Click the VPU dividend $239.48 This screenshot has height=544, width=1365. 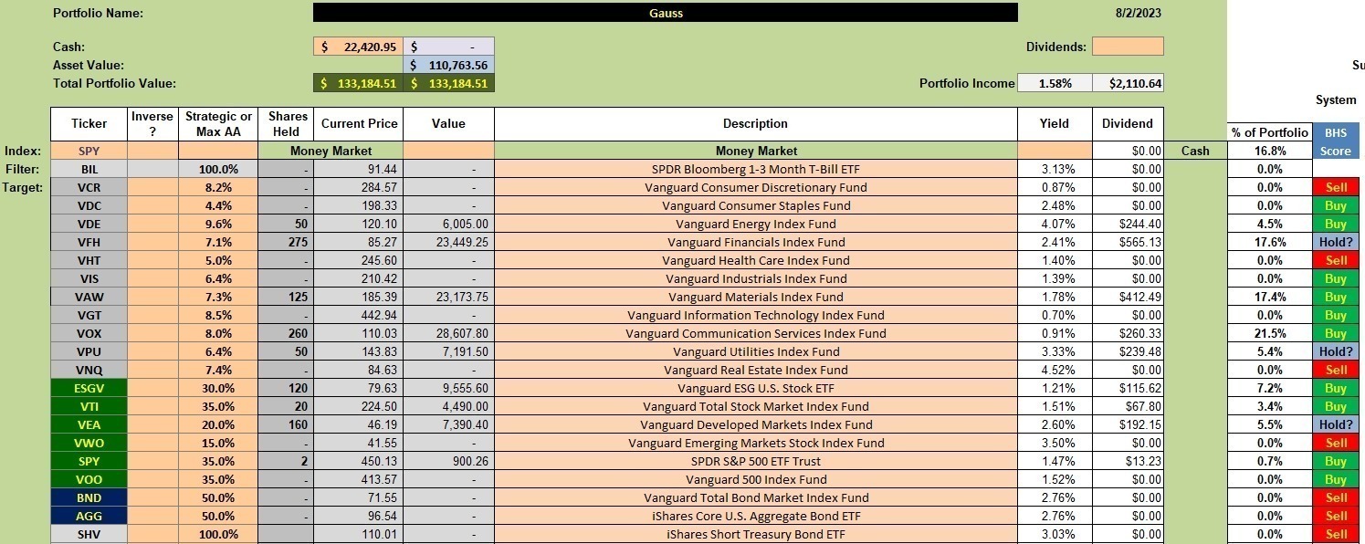pos(1128,351)
